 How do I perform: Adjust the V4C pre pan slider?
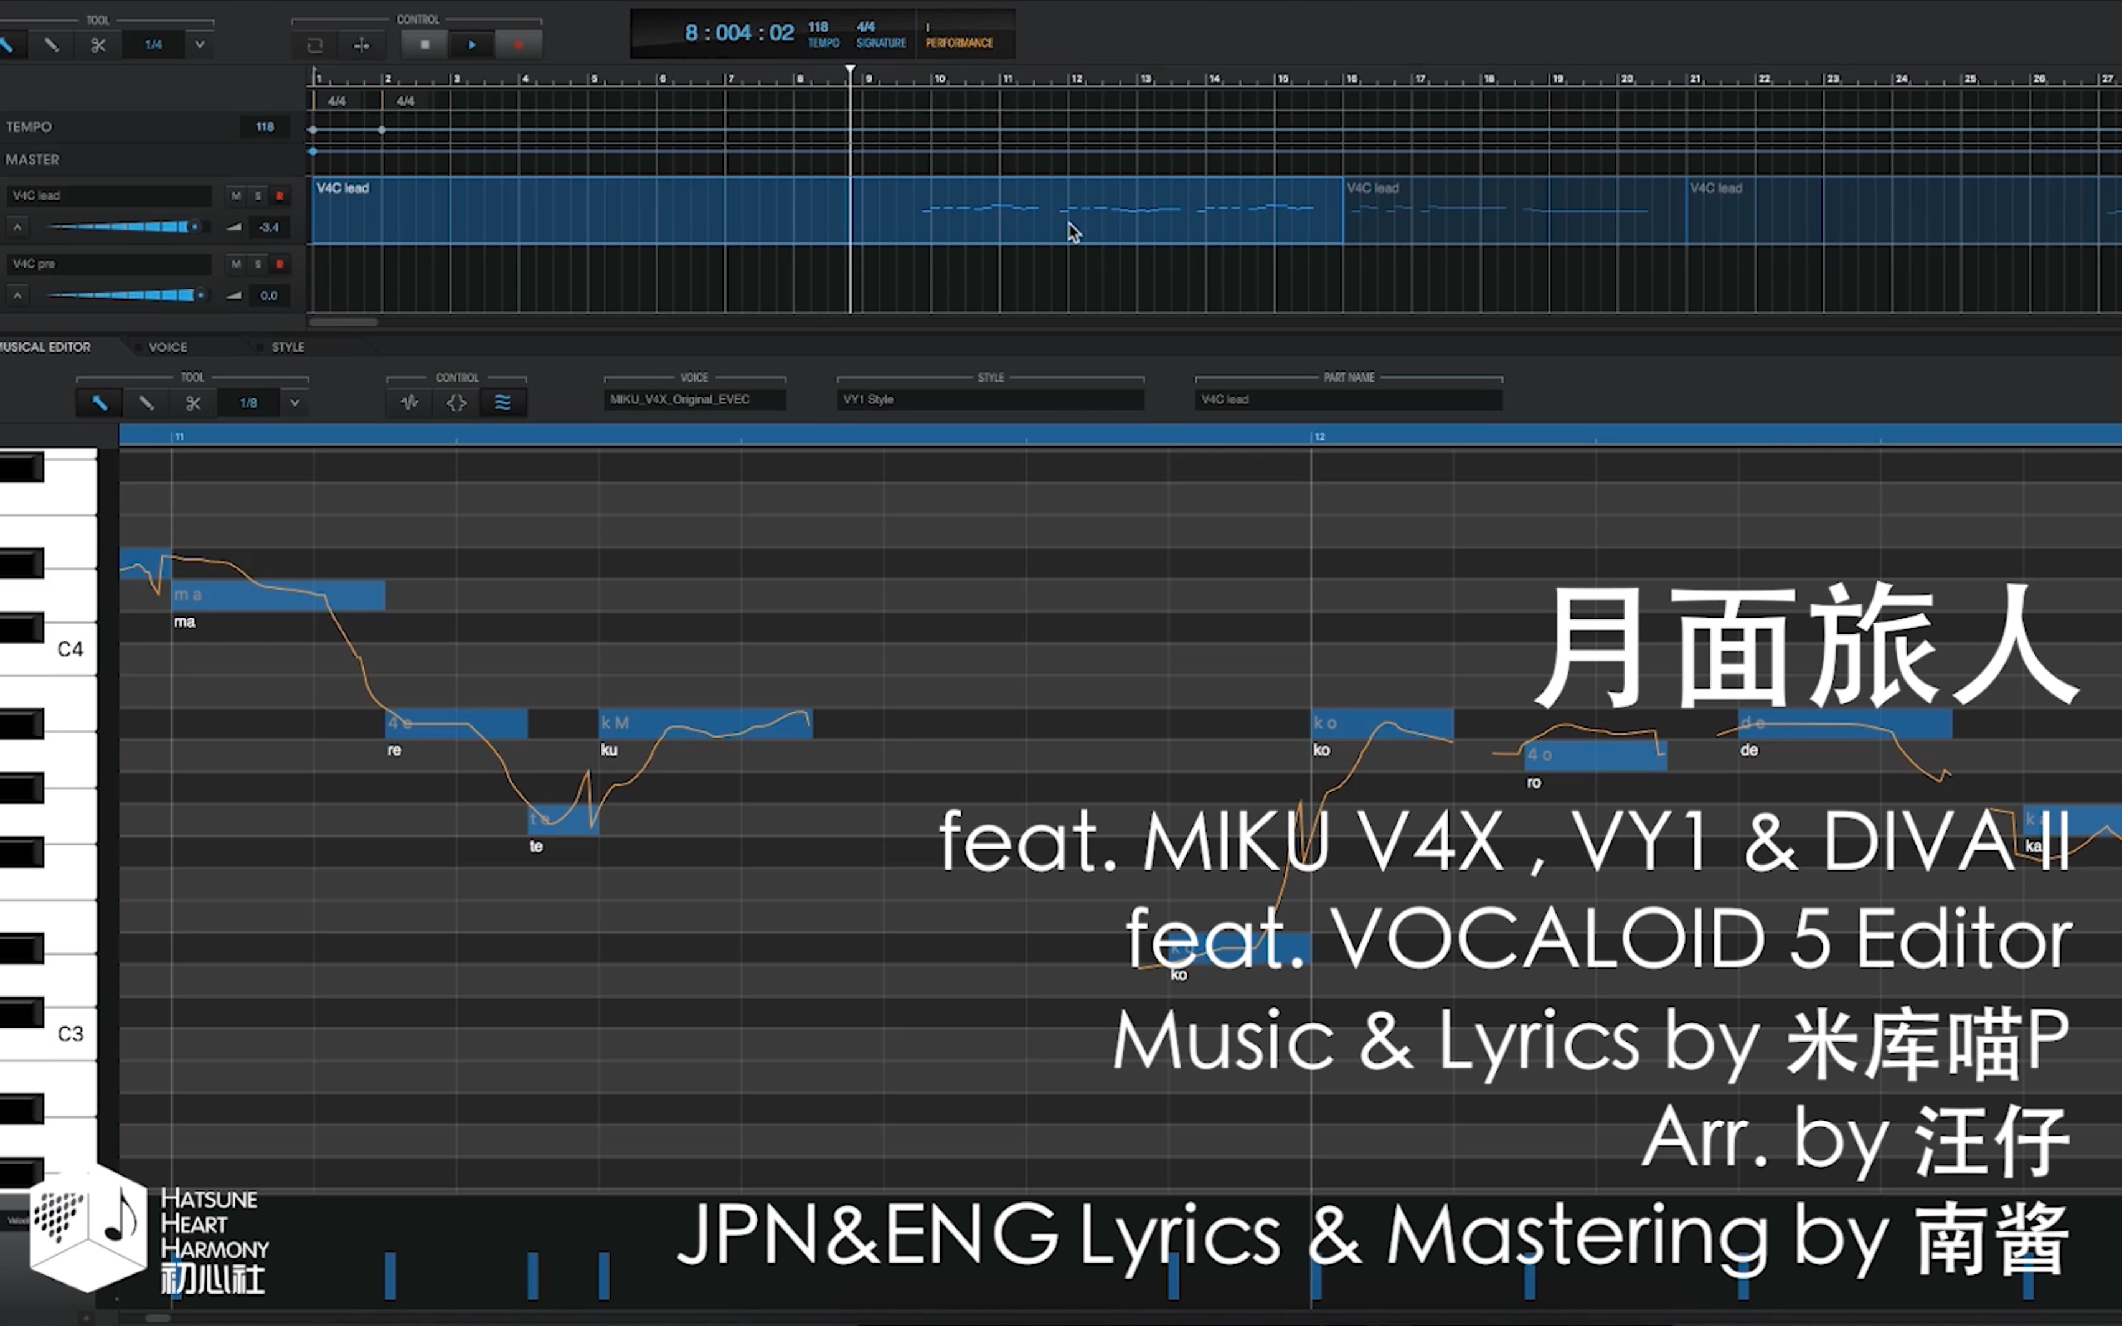coord(126,296)
